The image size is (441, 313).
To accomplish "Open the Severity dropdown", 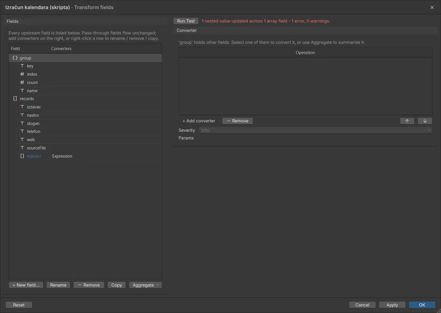I will [315, 130].
